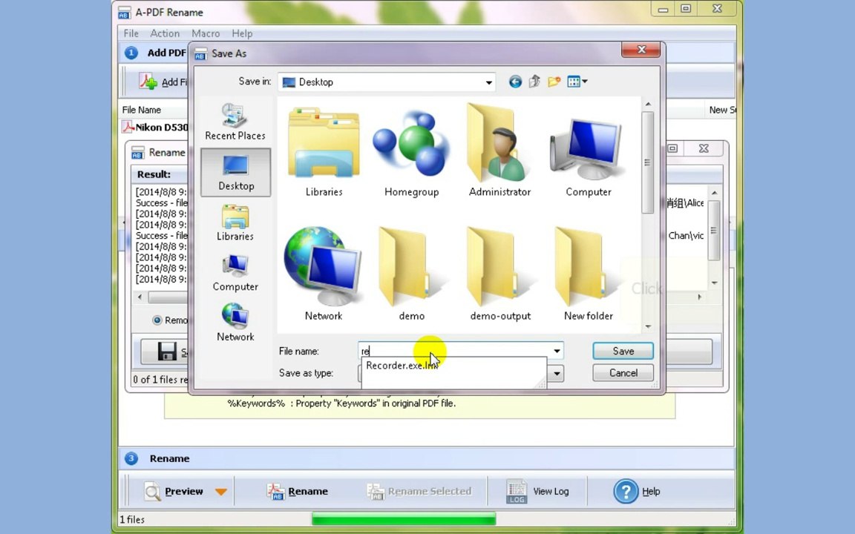Go up one folder level
The width and height of the screenshot is (855, 534).
pyautogui.click(x=534, y=82)
